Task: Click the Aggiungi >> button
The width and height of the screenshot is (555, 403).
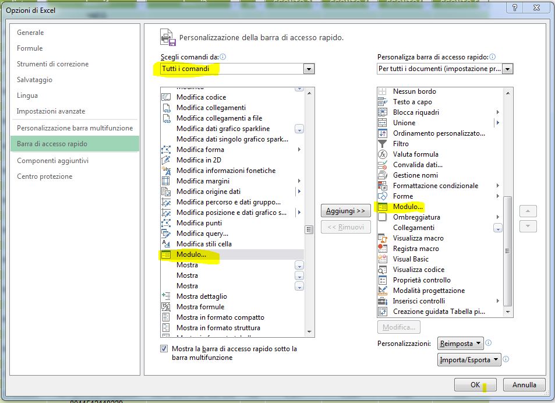Action: (x=346, y=210)
